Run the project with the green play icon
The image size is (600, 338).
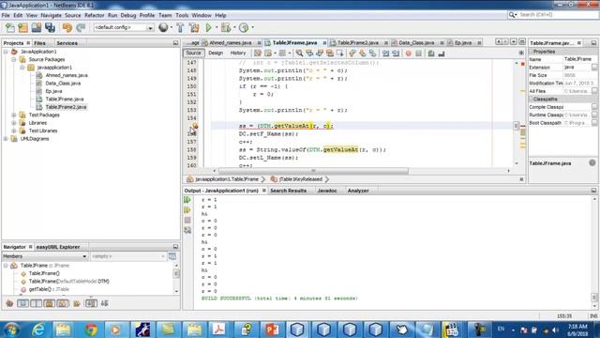pos(208,27)
